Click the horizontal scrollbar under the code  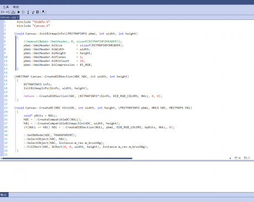67,158
